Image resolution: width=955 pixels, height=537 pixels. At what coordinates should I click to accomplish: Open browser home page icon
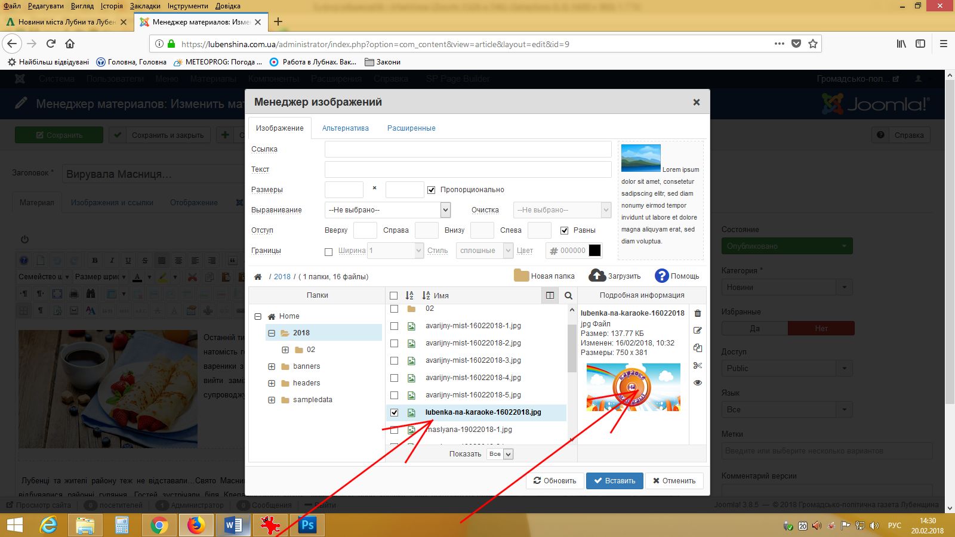(70, 44)
